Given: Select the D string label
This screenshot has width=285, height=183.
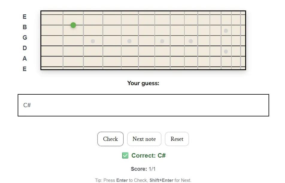Looking at the screenshot, I should click(x=25, y=48).
